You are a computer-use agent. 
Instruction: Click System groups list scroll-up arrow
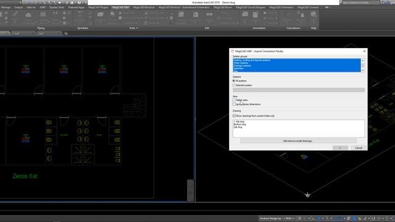coord(363,60)
